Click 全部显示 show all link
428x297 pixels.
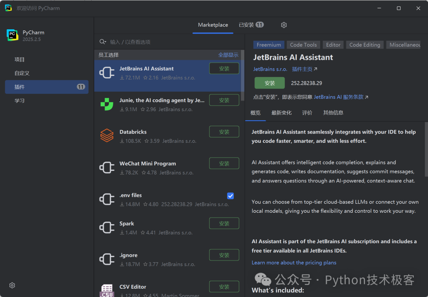pos(228,55)
